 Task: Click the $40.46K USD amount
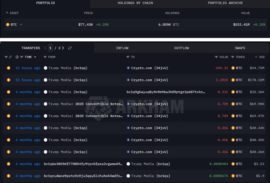click(x=257, y=152)
